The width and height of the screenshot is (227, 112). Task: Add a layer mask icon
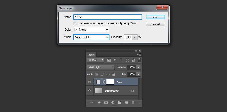pyautogui.click(x=106, y=103)
